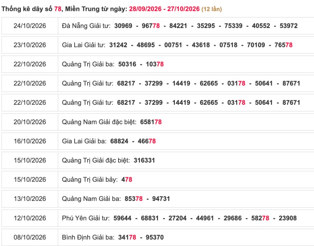This screenshot has width=314, height=246.
Task: Click Quảng Trị Giải bảy number 478
Action: [x=127, y=180]
